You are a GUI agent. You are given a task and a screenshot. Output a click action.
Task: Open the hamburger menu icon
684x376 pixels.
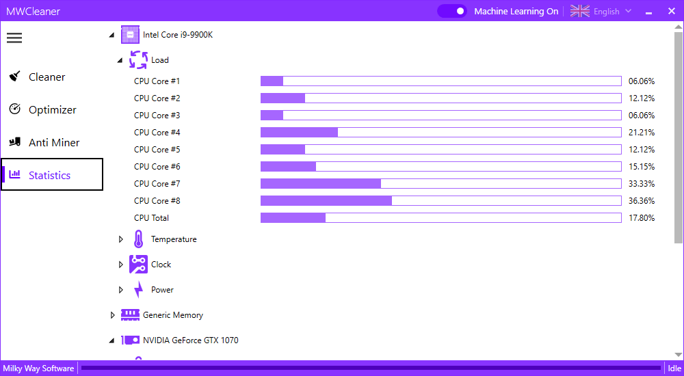[14, 38]
